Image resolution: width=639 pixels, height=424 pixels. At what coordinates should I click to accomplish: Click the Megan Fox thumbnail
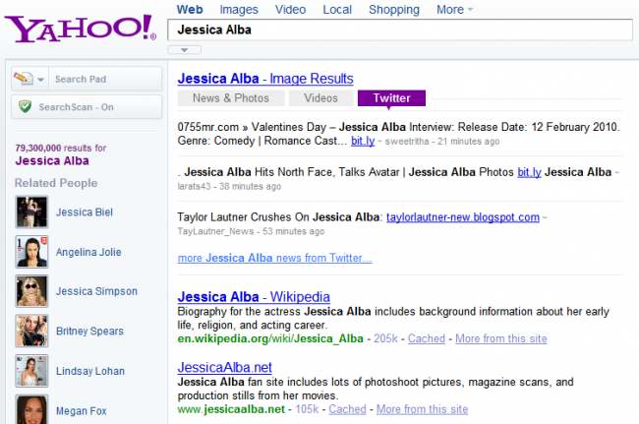[31, 409]
